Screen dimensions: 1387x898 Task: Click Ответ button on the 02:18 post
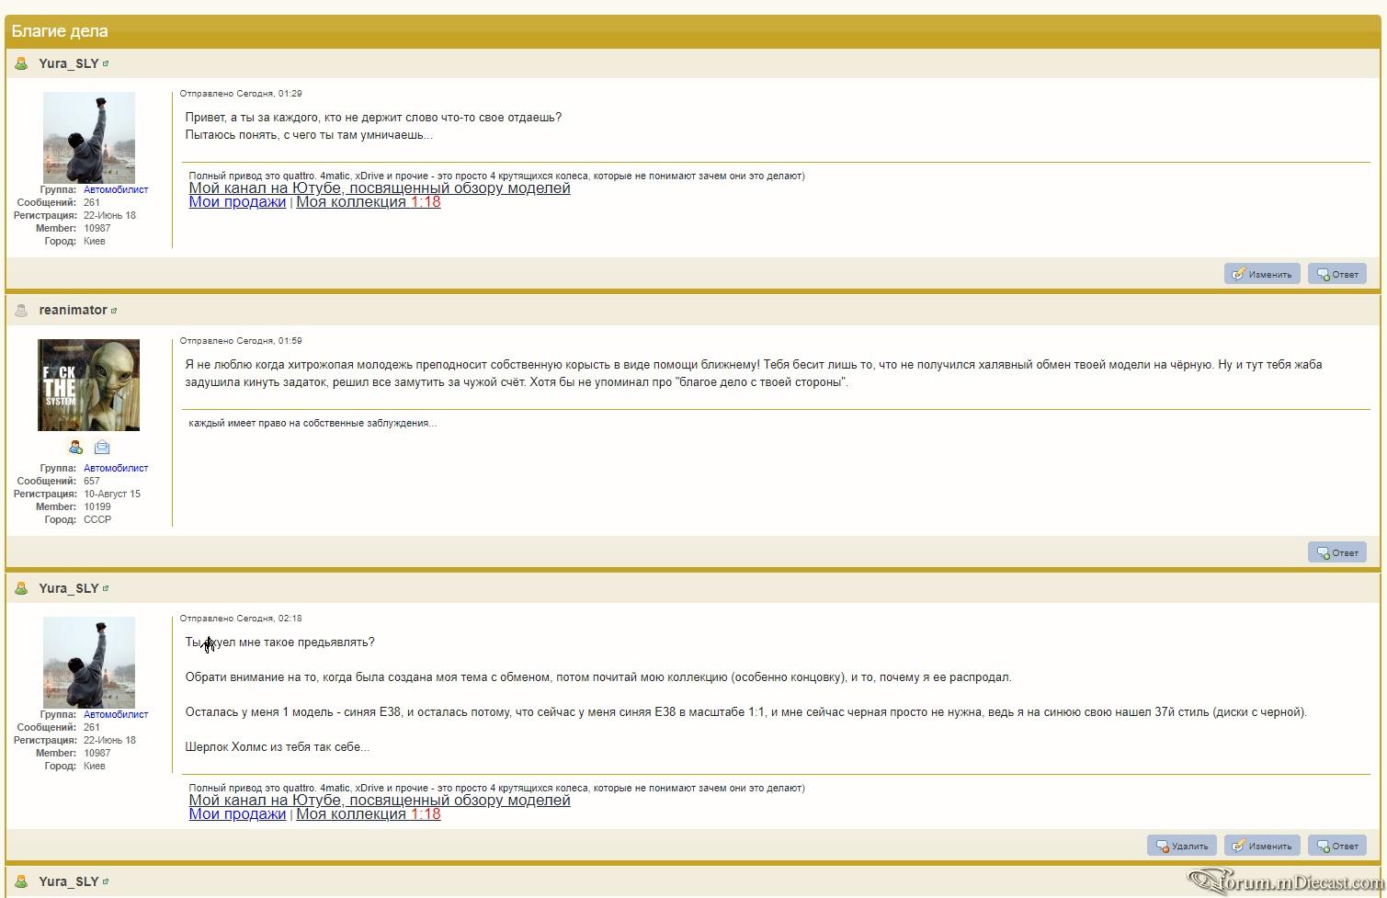point(1337,846)
